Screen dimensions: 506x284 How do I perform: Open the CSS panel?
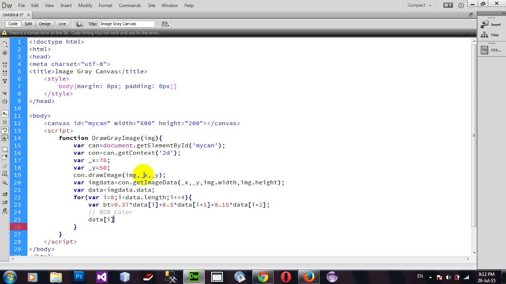pos(491,50)
